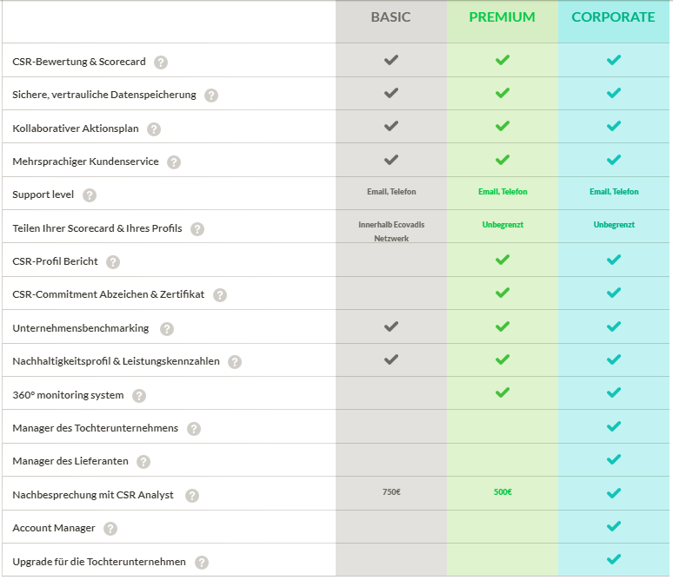This screenshot has height=580, width=673.
Task: Show help for Manager des Lieferanten
Action: [x=143, y=462]
